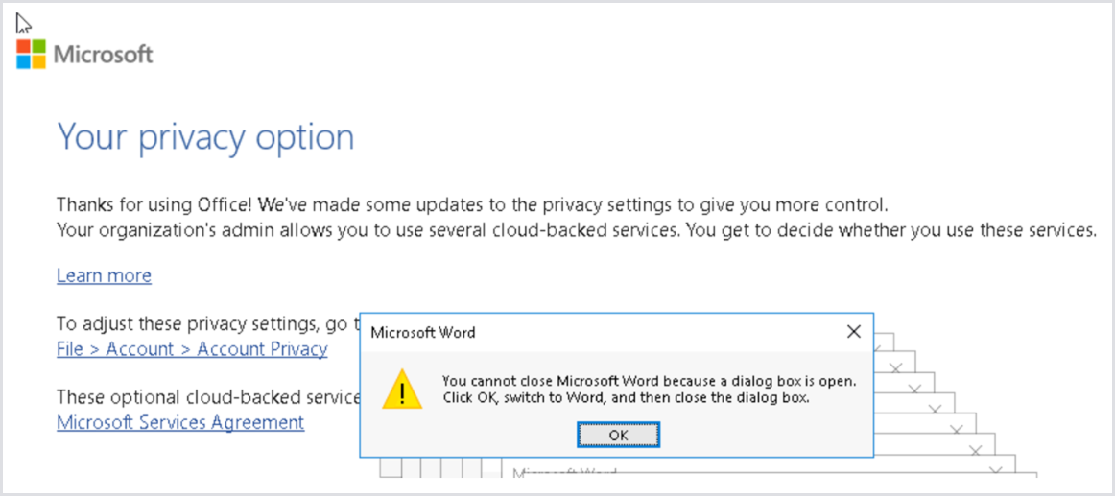The image size is (1115, 496).
Task: Follow the File > Account > Account Privacy link
Action: click(x=192, y=349)
